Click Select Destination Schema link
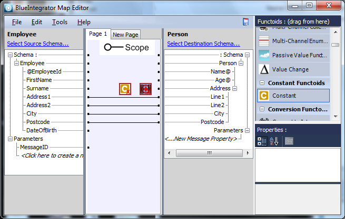345x219 pixels. click(x=203, y=44)
